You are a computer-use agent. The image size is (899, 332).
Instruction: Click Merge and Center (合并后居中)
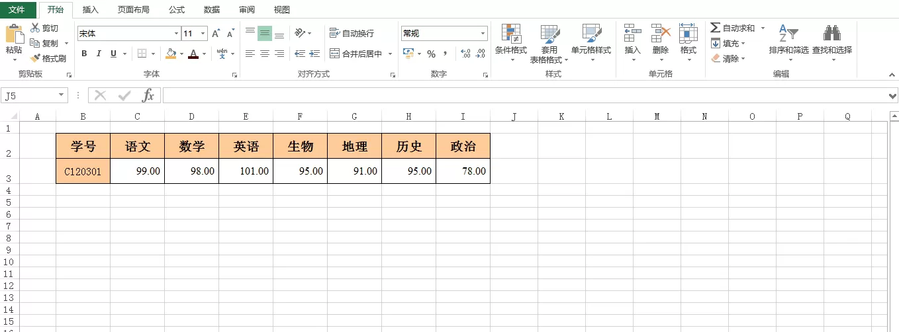tap(356, 54)
